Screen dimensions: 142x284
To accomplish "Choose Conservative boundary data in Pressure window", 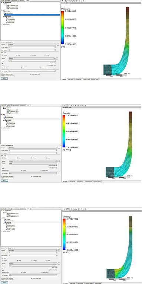I will [x=40, y=68].
